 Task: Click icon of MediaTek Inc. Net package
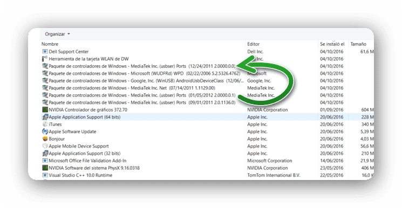(45, 88)
